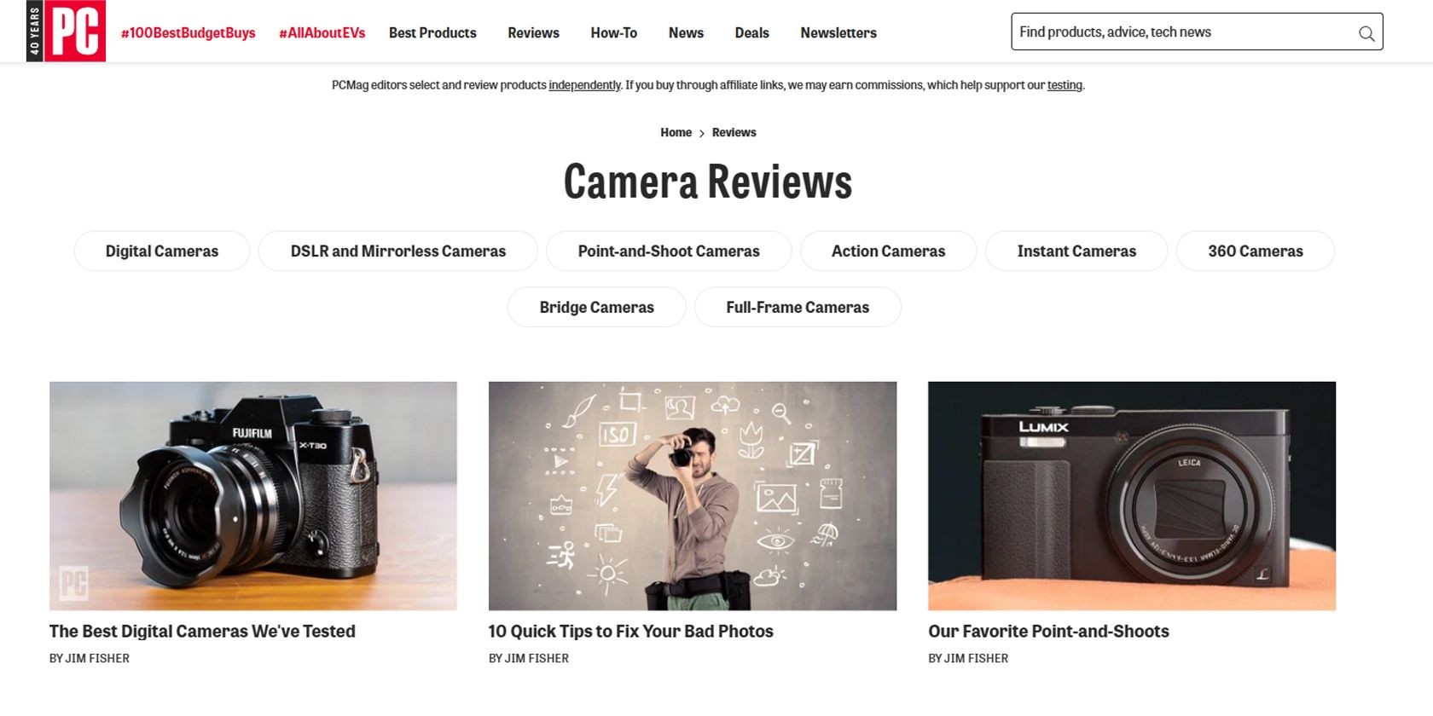Open the #AllAboutEVs link
This screenshot has height=716, width=1433.
(322, 32)
